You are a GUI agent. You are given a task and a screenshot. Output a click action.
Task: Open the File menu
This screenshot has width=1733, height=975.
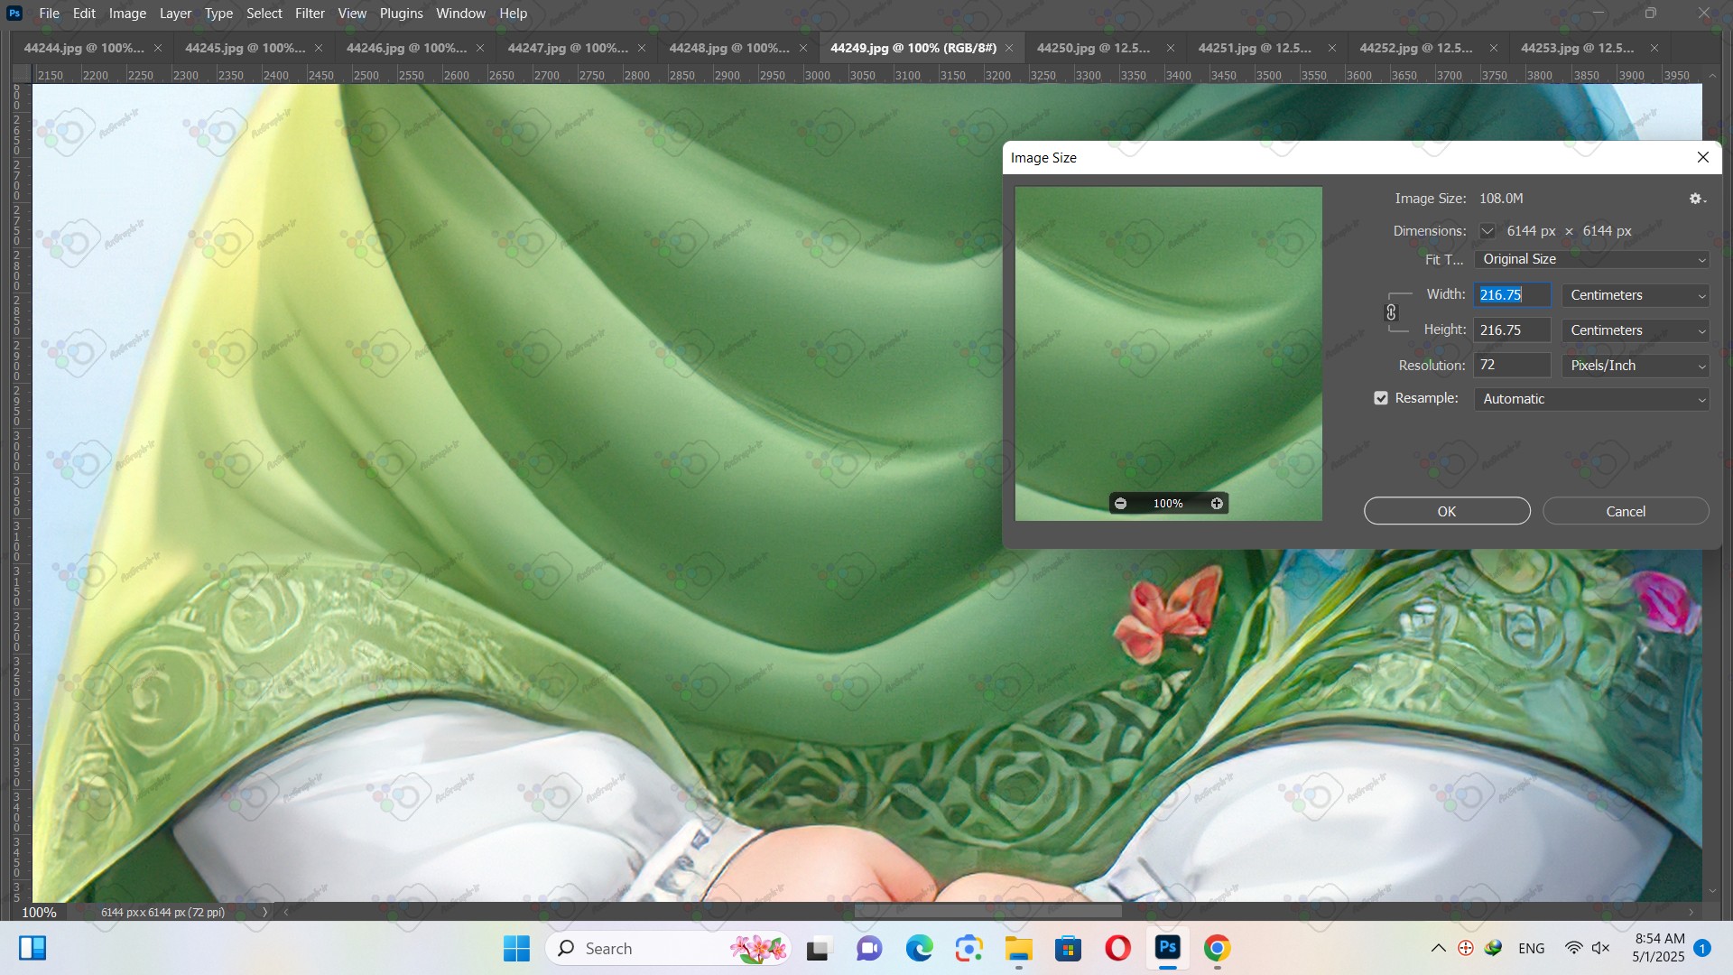tap(50, 14)
